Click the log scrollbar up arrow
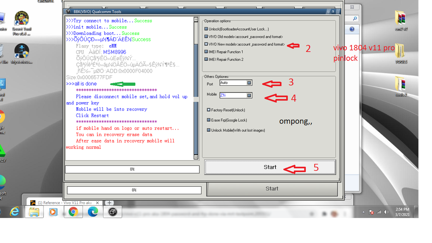The image size is (432, 243). click(x=196, y=20)
